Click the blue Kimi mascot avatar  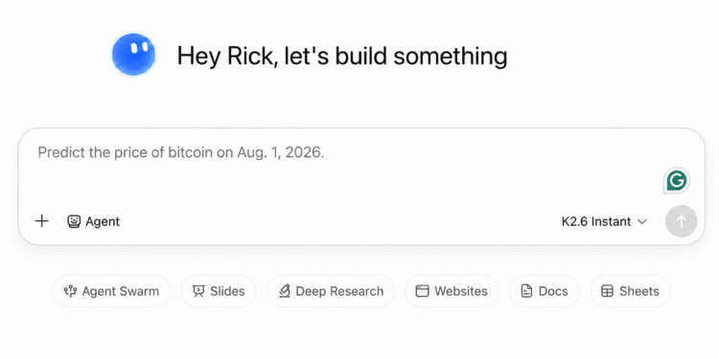(133, 55)
